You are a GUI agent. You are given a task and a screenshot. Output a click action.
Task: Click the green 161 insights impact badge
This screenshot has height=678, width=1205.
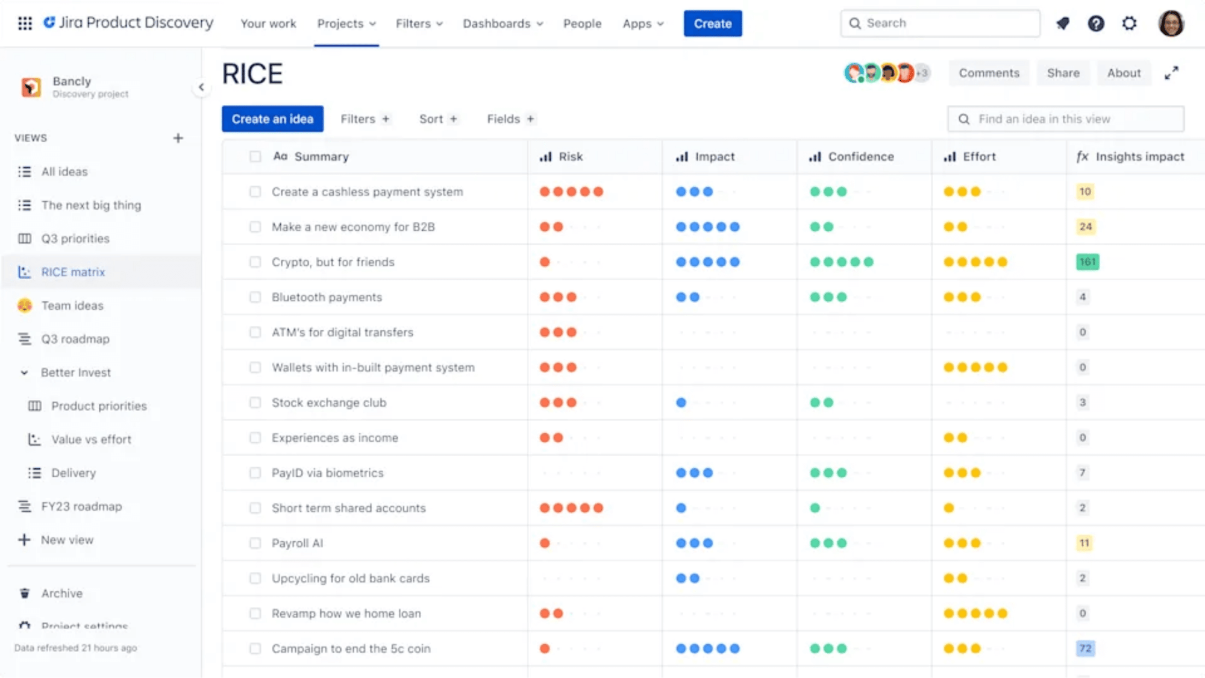[x=1087, y=262]
